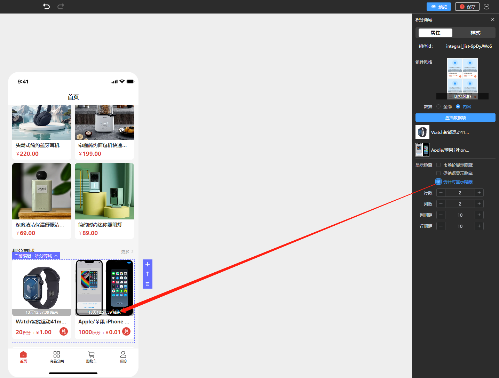Increase 行数 with plus button
Image resolution: width=499 pixels, height=378 pixels.
pos(479,193)
